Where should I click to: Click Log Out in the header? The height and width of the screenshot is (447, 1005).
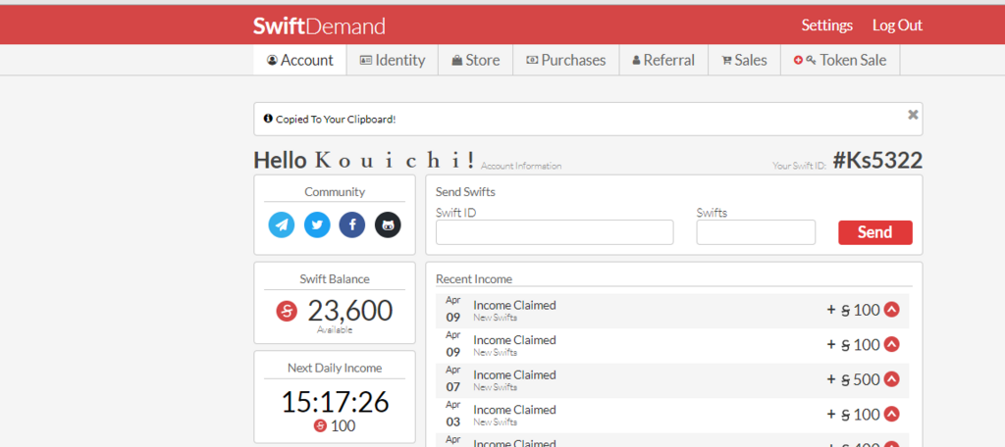(897, 25)
